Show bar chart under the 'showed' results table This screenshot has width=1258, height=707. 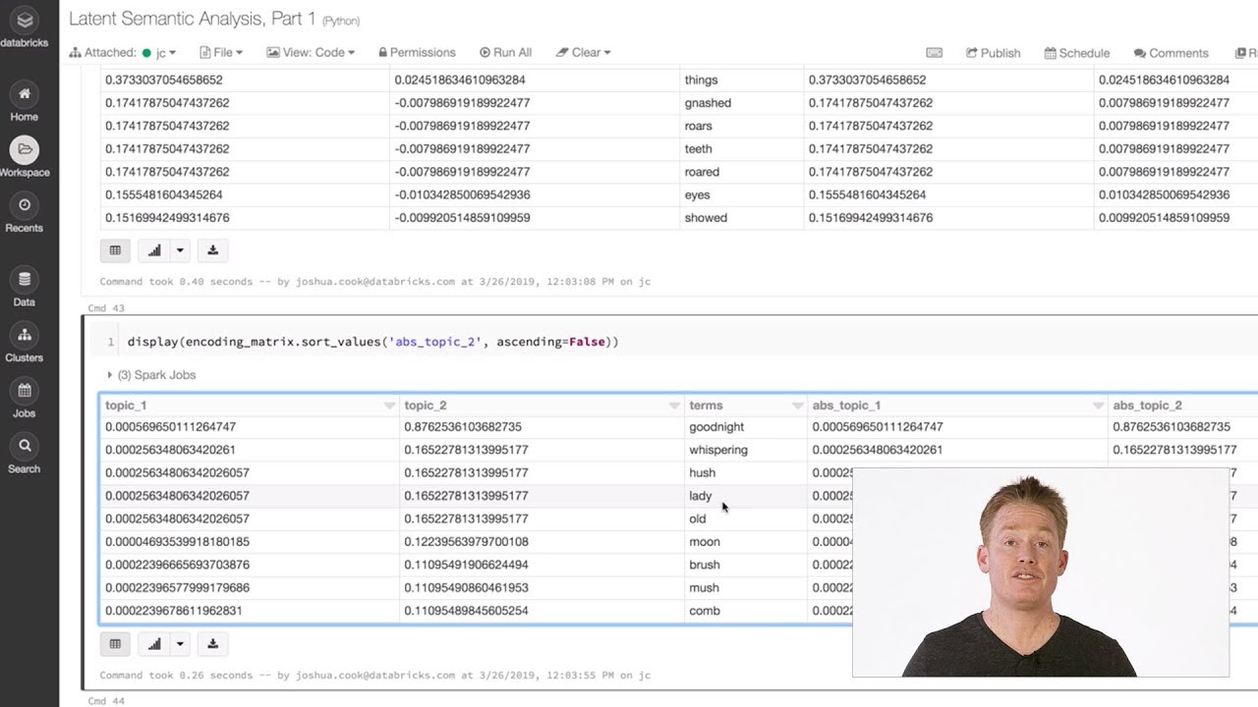pyautogui.click(x=154, y=250)
